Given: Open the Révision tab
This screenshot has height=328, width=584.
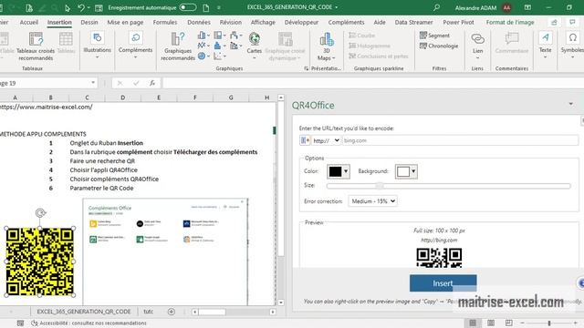Looking at the screenshot, I should click(231, 22).
